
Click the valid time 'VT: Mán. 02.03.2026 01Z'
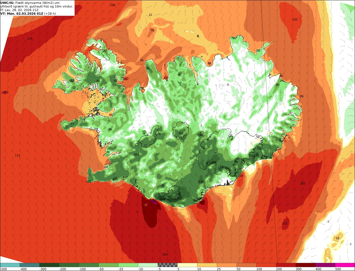tap(22, 14)
